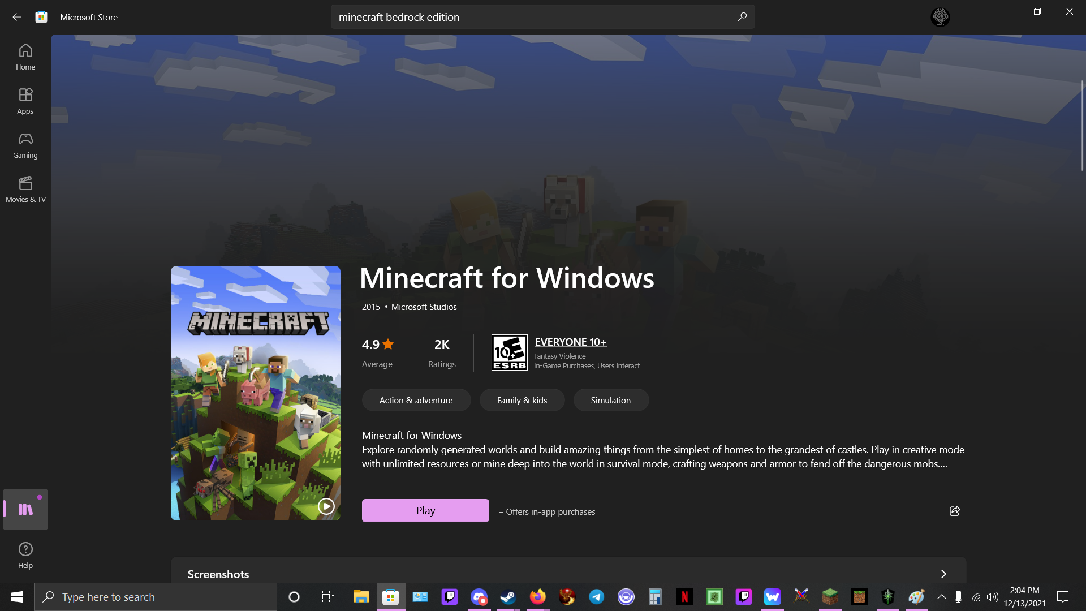
Task: Click the Play button
Action: coord(425,510)
